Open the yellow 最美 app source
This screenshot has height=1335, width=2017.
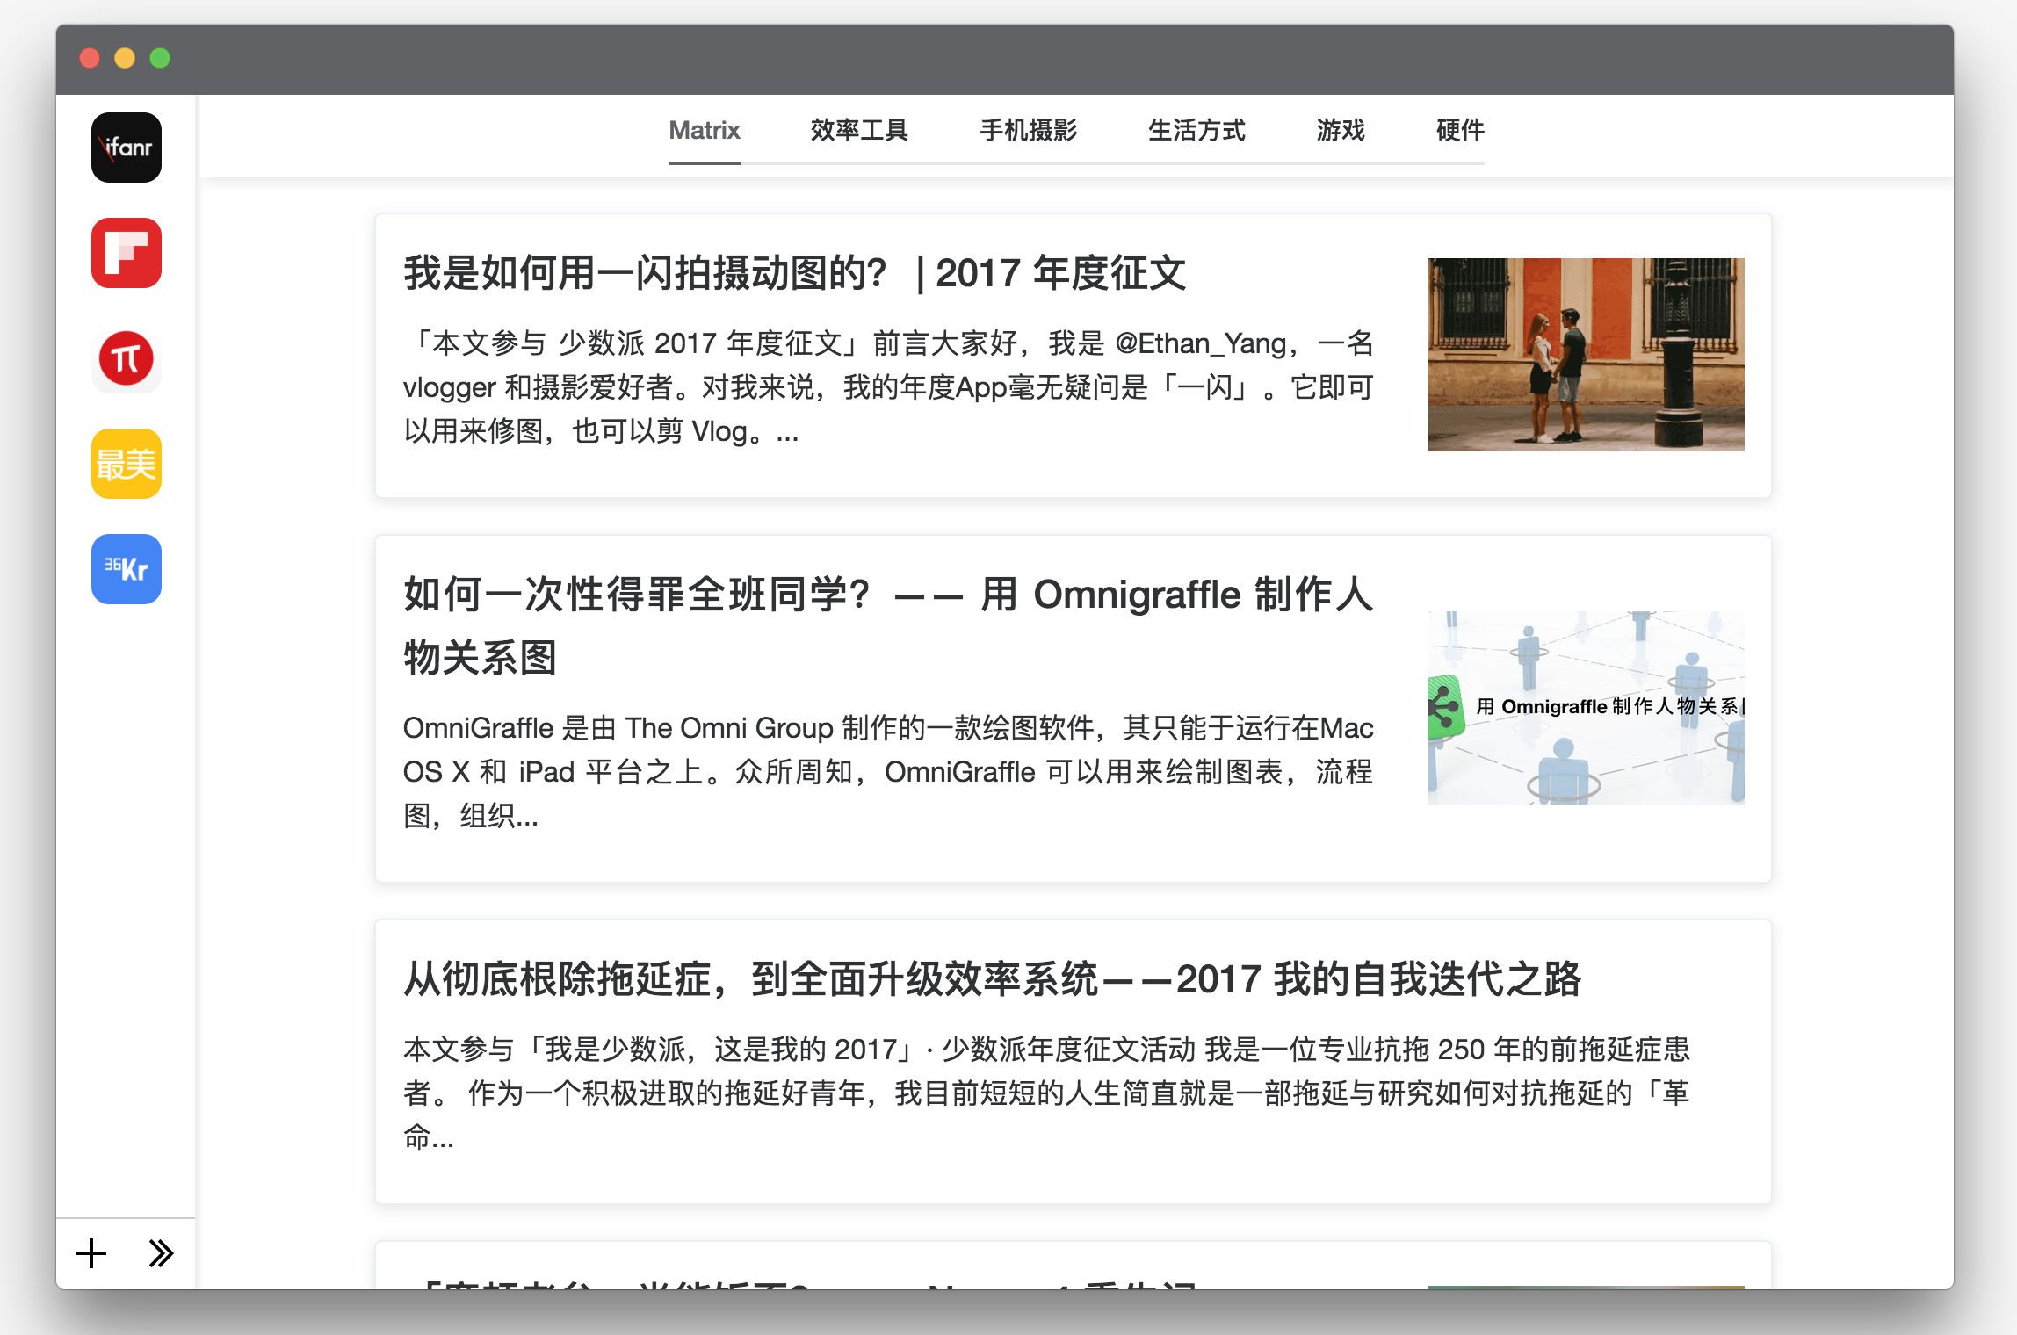(x=127, y=464)
